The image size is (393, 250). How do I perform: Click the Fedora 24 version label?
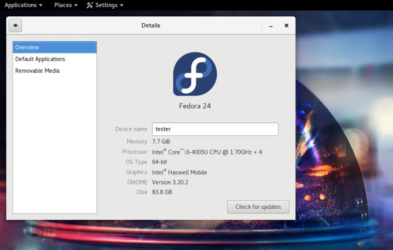coord(195,106)
